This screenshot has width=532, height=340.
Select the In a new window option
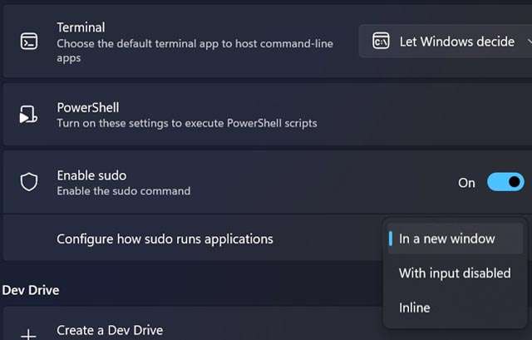pos(446,239)
